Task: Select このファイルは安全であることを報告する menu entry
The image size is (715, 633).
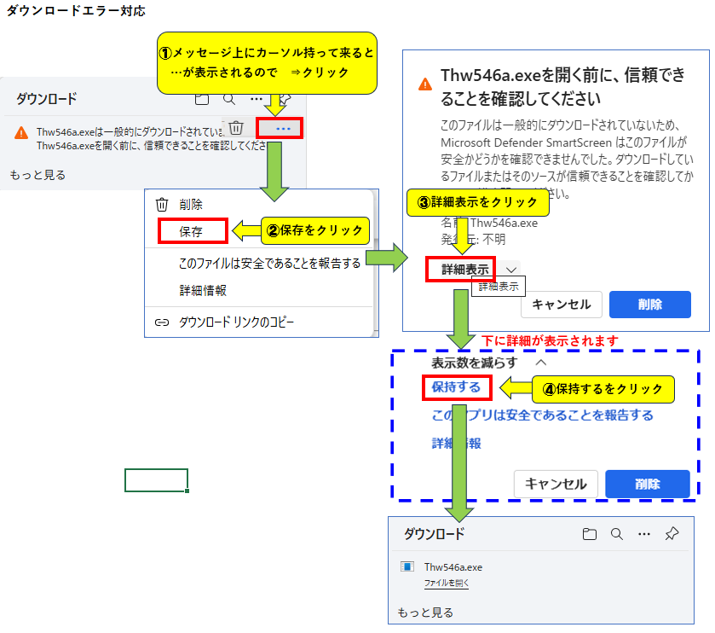Action: pos(269,263)
